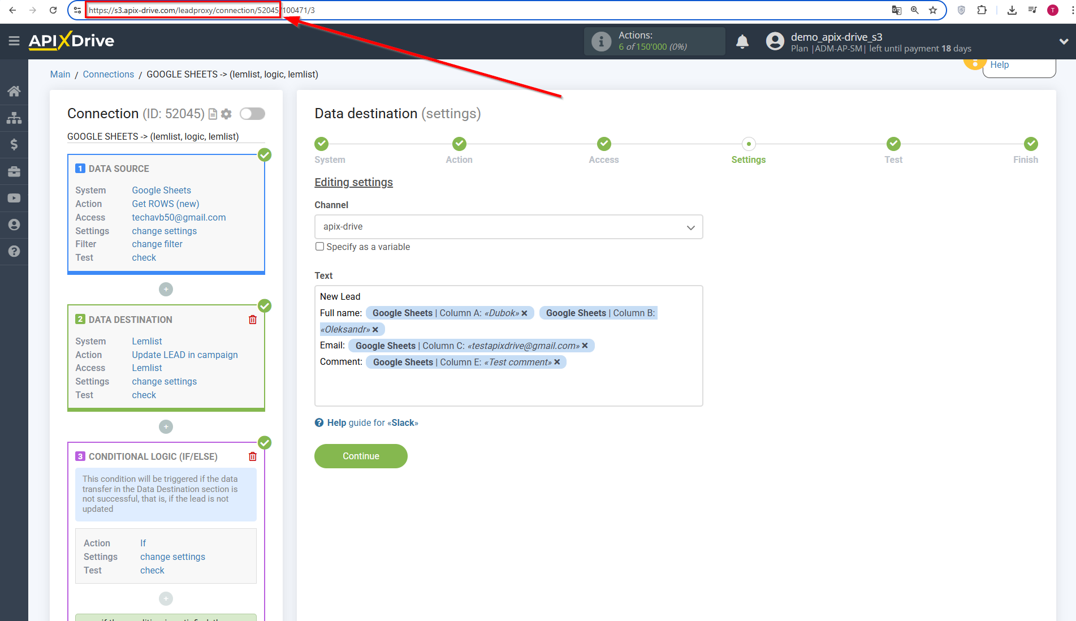Open the Home icon in the sidebar
1076x621 pixels.
pyautogui.click(x=14, y=91)
